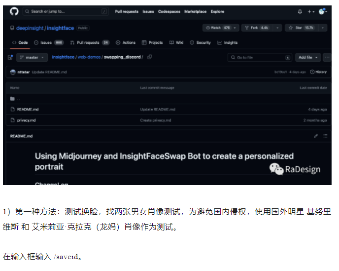The image size is (339, 271).
Task: Open the insightface repository link
Action: (60, 28)
